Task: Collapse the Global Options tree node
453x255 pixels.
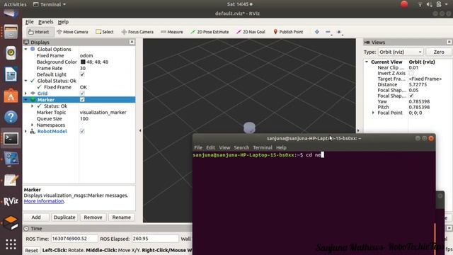Action: pos(25,49)
